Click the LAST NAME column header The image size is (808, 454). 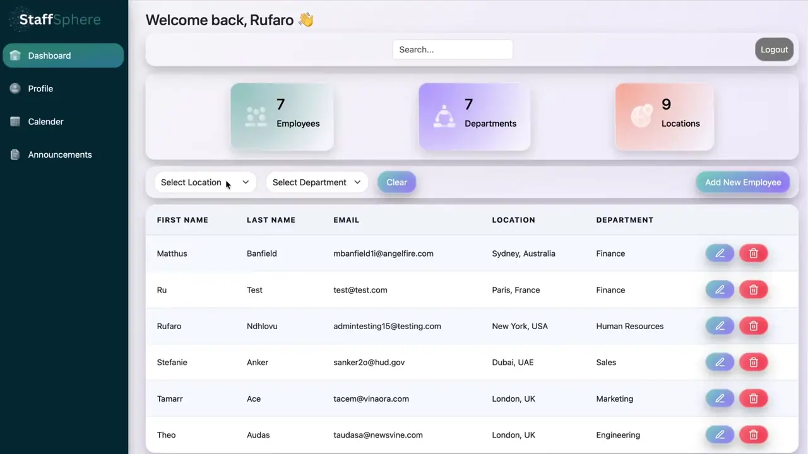pos(271,220)
